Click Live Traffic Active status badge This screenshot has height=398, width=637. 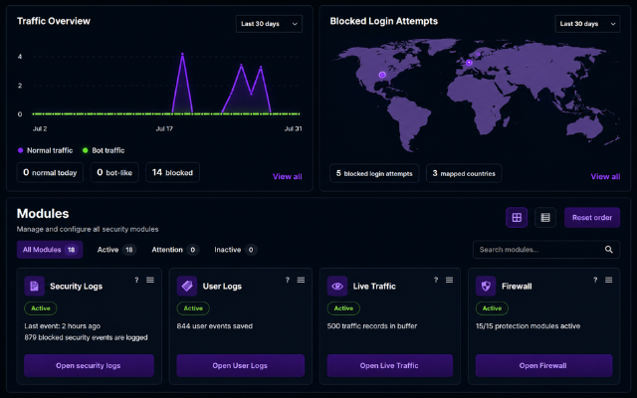(x=343, y=308)
